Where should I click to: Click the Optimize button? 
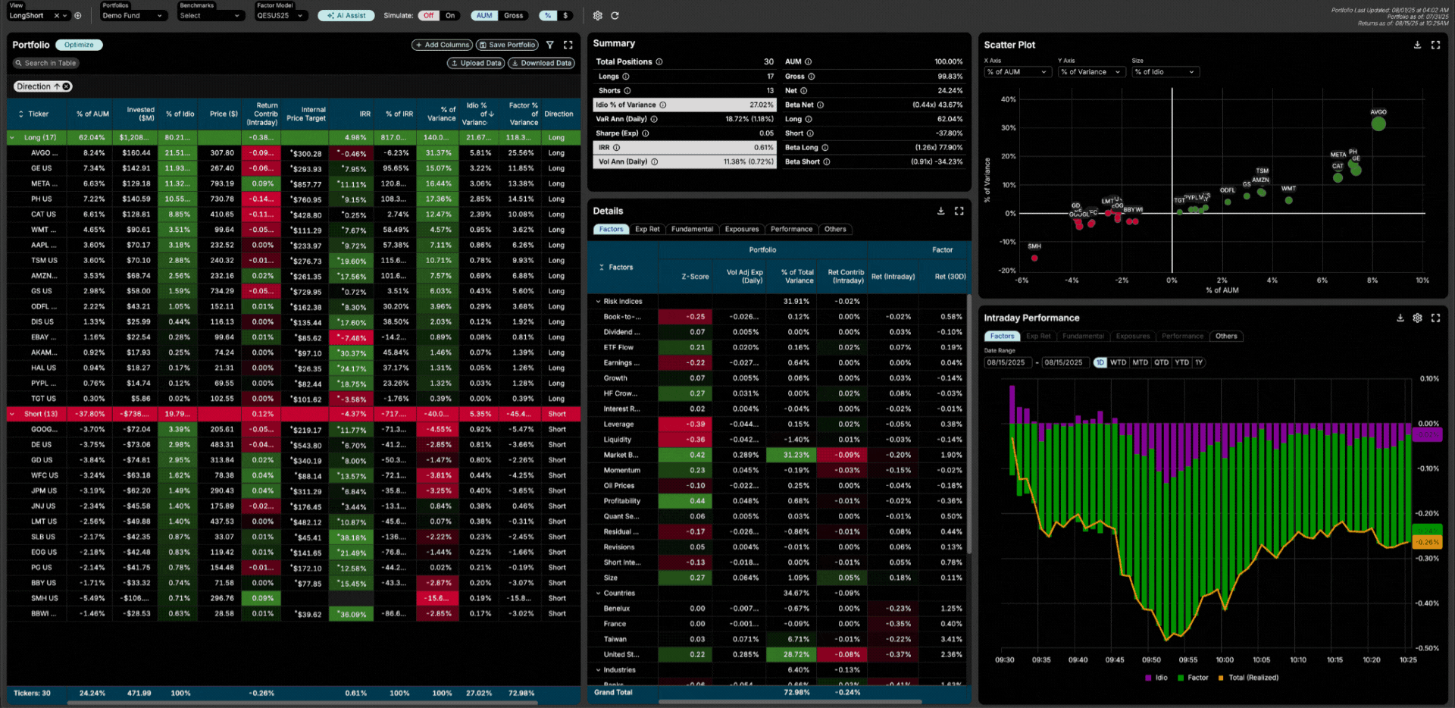[79, 45]
